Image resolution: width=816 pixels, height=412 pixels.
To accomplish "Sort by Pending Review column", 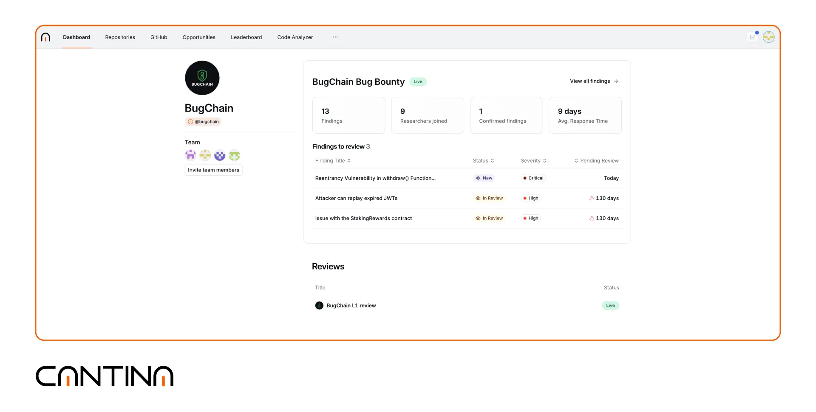I will 597,160.
